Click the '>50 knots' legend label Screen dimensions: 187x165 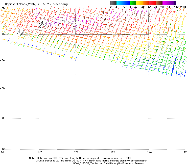click(x=180, y=7)
